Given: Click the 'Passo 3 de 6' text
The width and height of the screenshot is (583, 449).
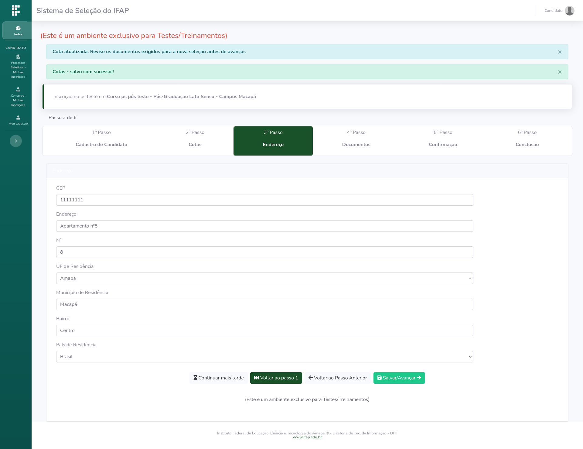Looking at the screenshot, I should 63,118.
